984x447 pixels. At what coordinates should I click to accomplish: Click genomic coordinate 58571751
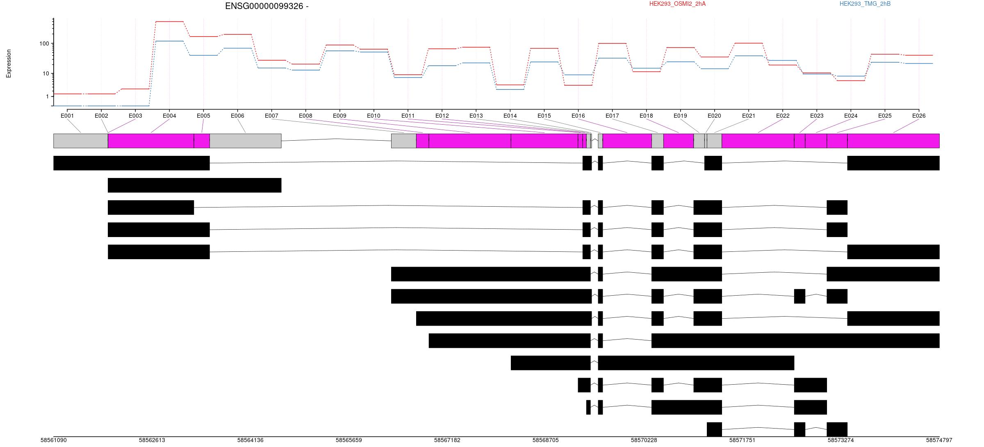coord(742,440)
